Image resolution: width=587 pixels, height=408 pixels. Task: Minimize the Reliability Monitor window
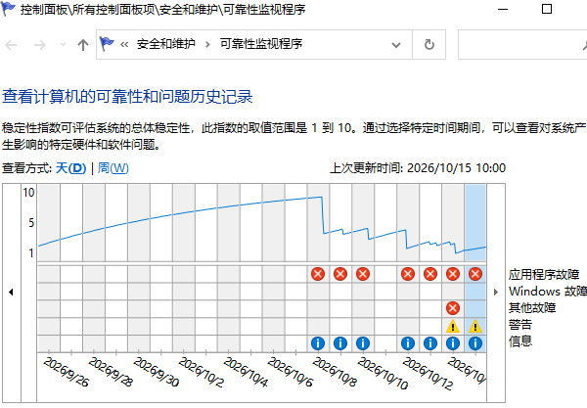click(x=503, y=9)
